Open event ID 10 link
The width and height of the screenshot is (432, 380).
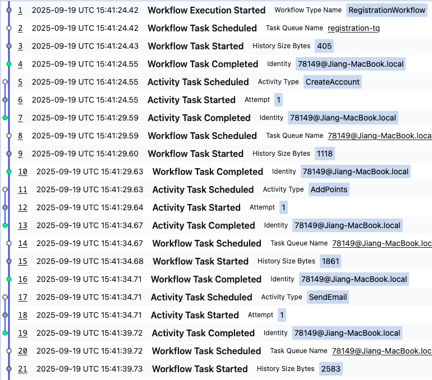(22, 172)
